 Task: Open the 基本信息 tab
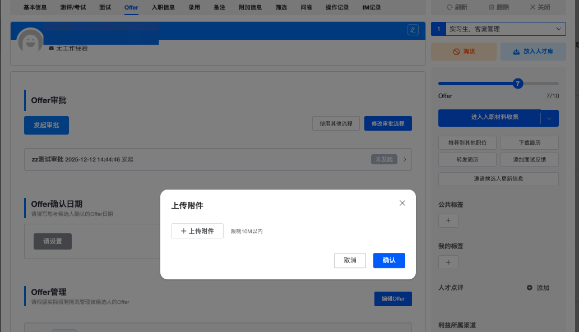(x=35, y=7)
